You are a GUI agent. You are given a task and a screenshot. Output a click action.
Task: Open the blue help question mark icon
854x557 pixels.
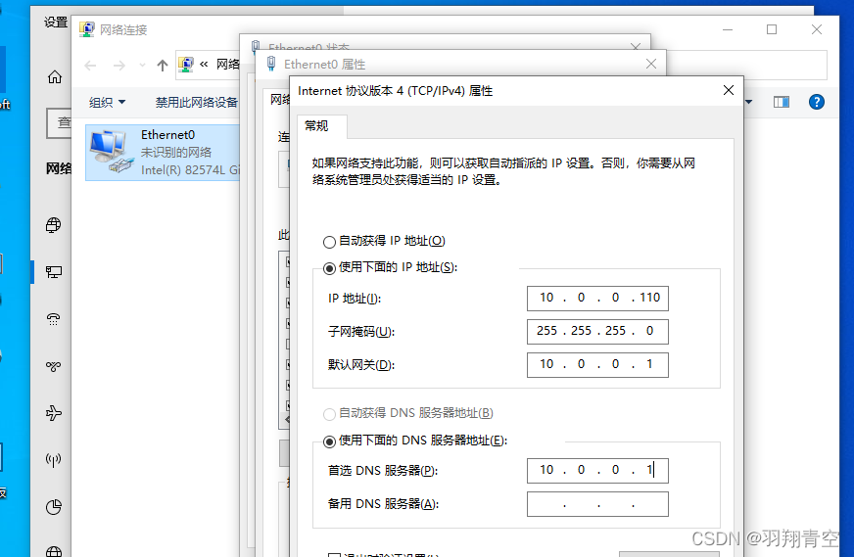pyautogui.click(x=817, y=102)
